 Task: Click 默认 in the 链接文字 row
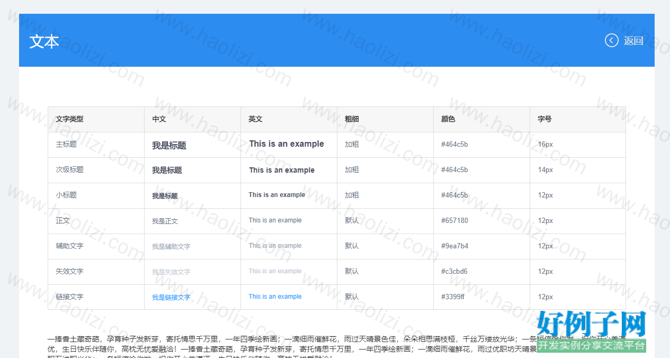pos(352,297)
